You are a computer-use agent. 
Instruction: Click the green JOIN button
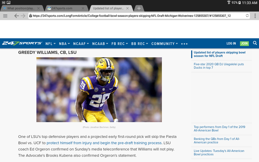pyautogui.click(x=244, y=43)
